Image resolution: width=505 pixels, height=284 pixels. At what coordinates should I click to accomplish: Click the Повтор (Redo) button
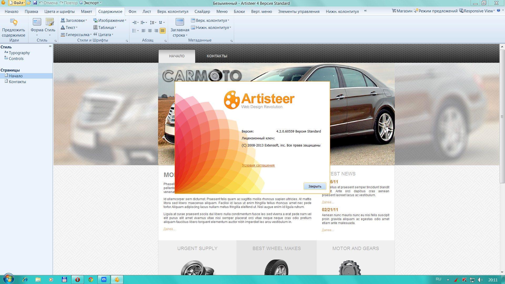69,3
